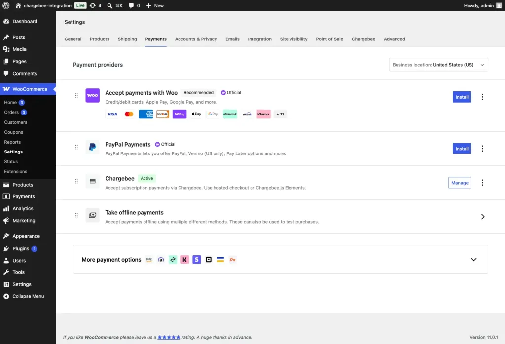
Task: Install PayPal Payments
Action: (462, 149)
